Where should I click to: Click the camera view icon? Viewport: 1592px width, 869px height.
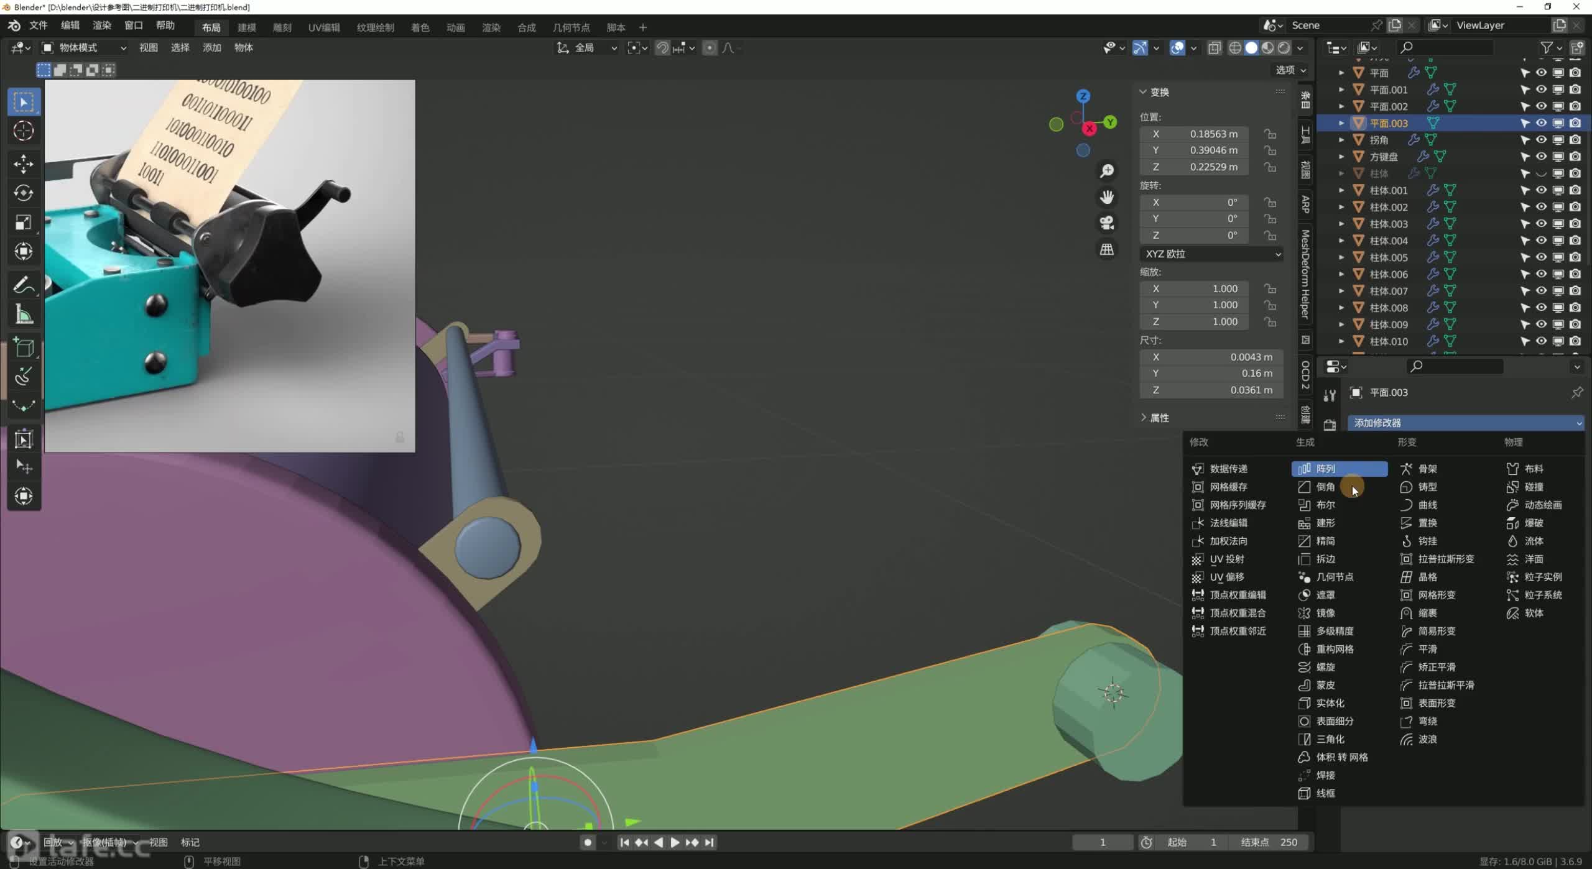(1106, 223)
